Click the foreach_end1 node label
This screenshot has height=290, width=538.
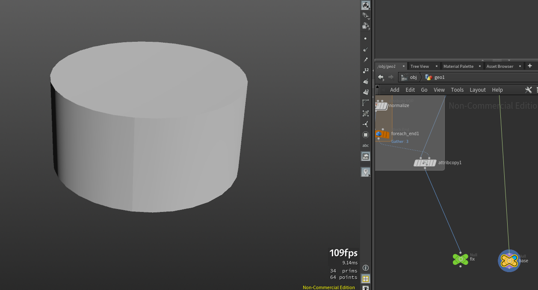pyautogui.click(x=405, y=133)
